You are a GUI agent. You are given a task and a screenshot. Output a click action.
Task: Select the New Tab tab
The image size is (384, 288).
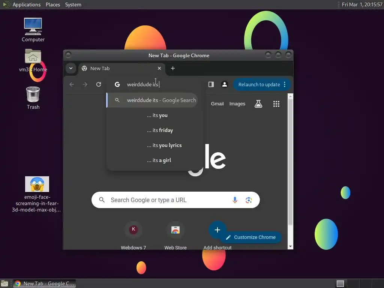point(122,68)
